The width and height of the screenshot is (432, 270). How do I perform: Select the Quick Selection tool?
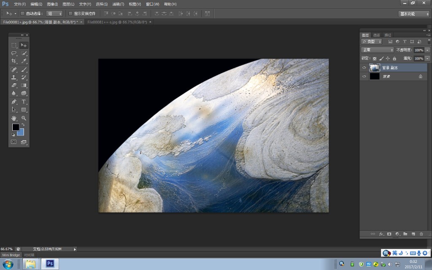coord(24,53)
